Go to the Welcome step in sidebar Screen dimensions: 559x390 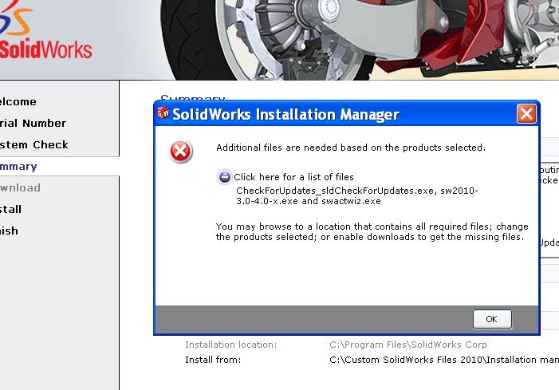[x=18, y=102]
